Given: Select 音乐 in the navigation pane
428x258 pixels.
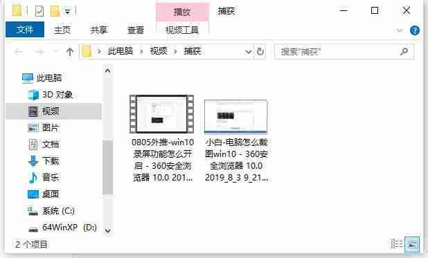Looking at the screenshot, I should tap(44, 178).
